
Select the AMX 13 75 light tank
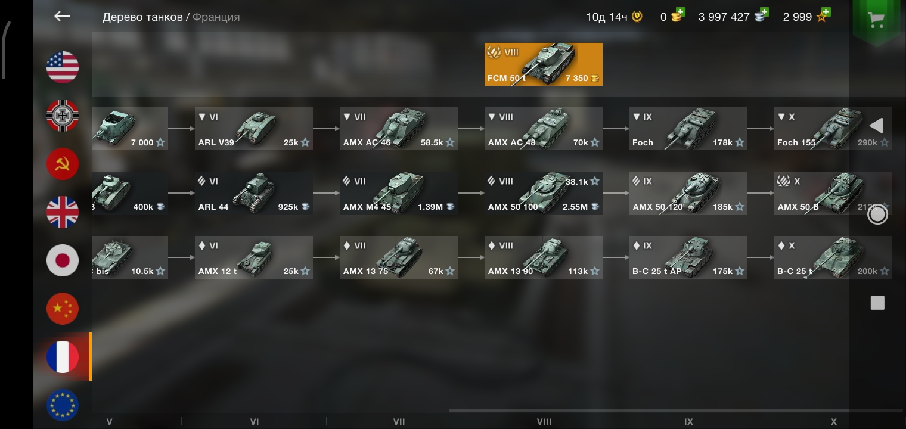pyautogui.click(x=398, y=257)
